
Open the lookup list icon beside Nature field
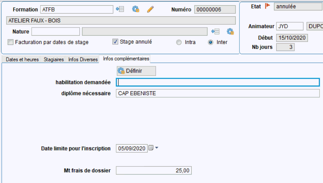[216, 31]
